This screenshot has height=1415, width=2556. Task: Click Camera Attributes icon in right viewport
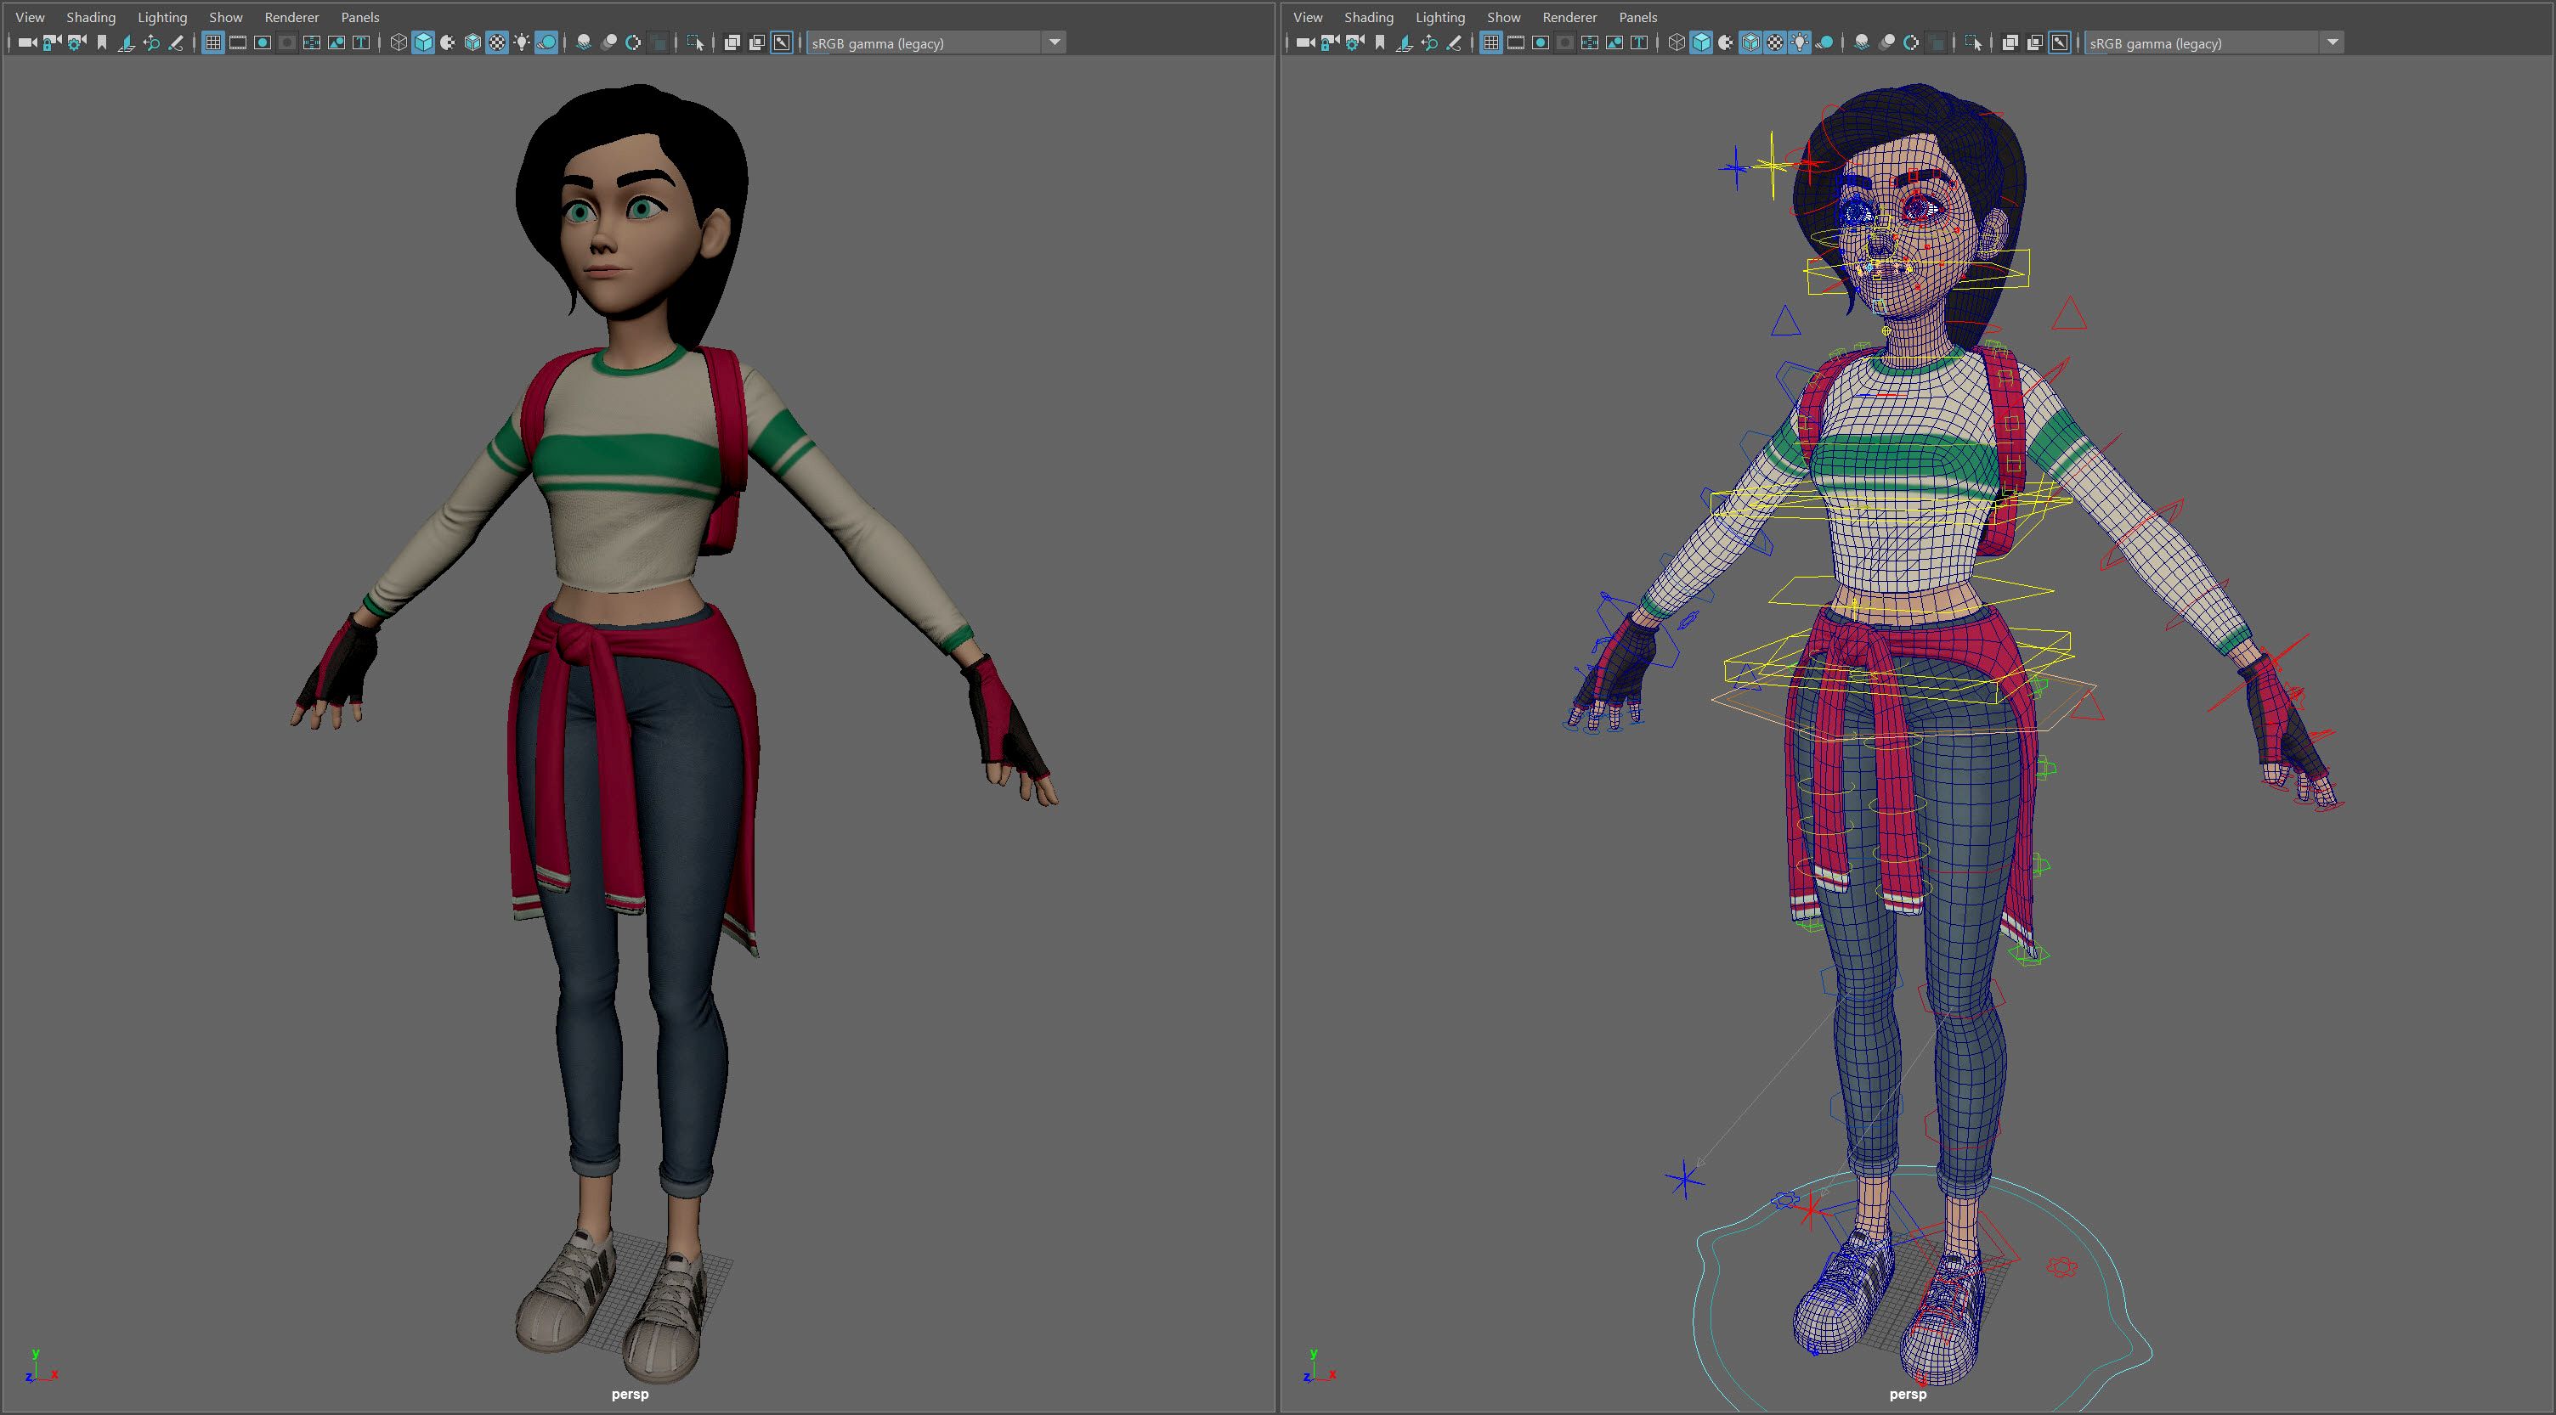coord(1354,42)
